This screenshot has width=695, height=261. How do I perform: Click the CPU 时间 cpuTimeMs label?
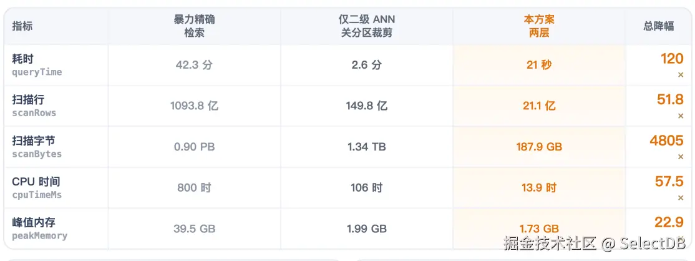click(x=37, y=188)
